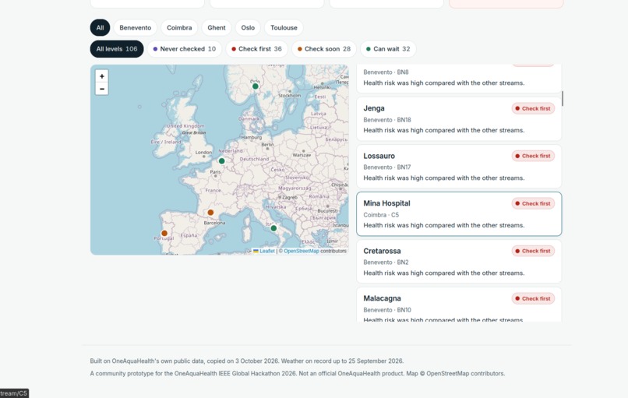Zoom in the map with plus button
The height and width of the screenshot is (398, 628).
(x=102, y=76)
